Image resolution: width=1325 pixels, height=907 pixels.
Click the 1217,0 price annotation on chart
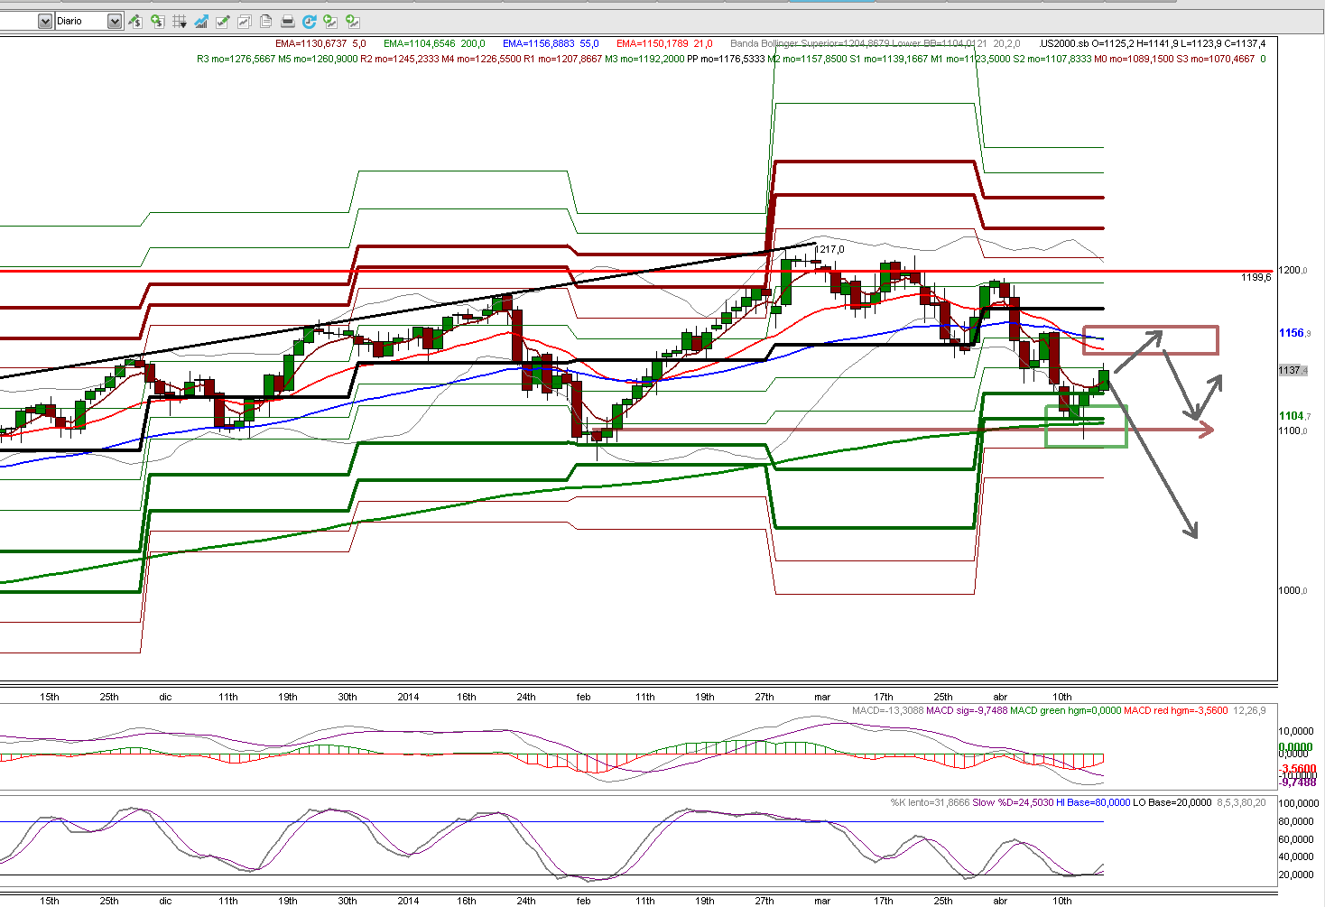[x=830, y=250]
